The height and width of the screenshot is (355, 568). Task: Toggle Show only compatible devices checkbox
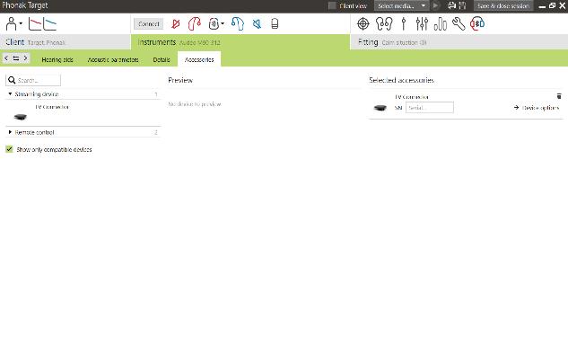click(x=9, y=149)
